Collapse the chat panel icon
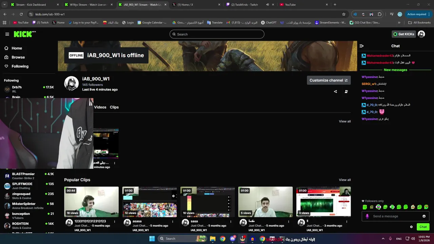 pyautogui.click(x=361, y=46)
